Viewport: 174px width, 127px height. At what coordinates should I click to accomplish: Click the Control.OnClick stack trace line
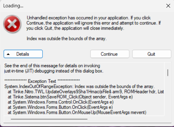click(61, 102)
